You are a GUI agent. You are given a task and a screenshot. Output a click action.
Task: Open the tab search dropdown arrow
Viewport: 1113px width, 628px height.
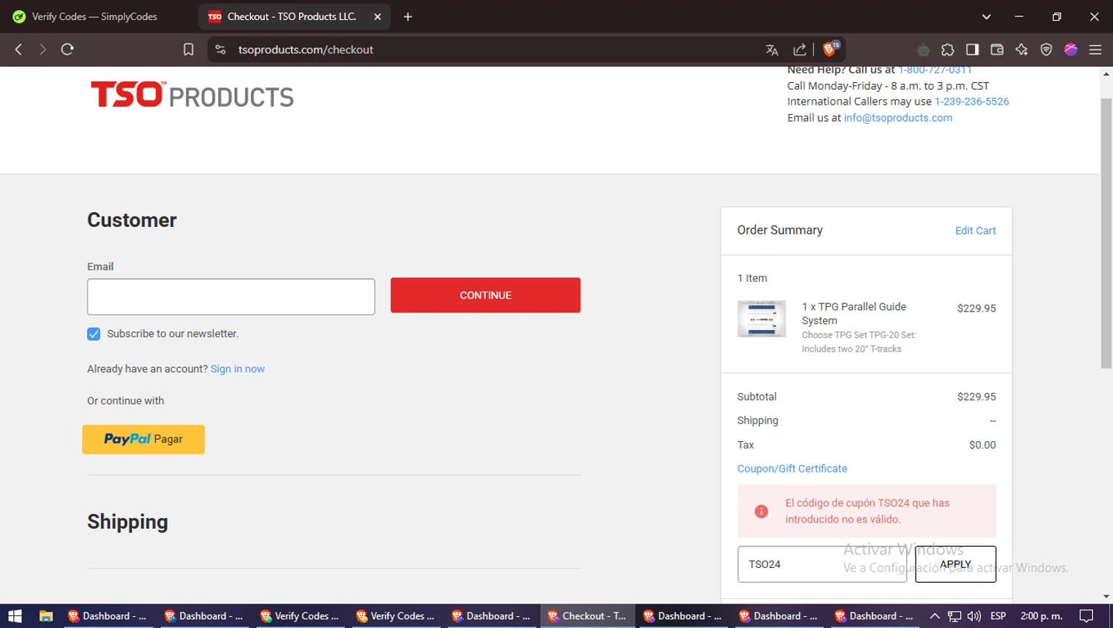point(986,16)
